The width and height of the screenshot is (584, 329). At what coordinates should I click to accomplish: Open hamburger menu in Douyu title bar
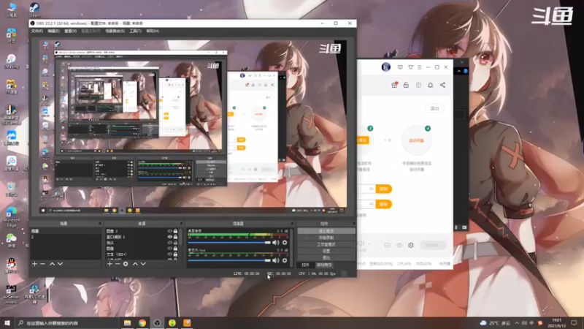click(x=419, y=67)
